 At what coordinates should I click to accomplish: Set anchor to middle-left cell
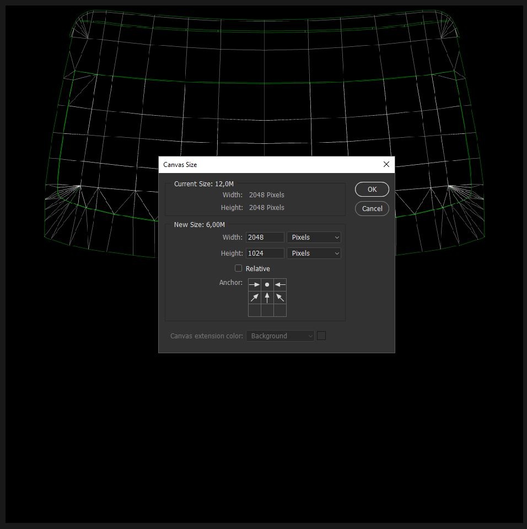click(255, 298)
